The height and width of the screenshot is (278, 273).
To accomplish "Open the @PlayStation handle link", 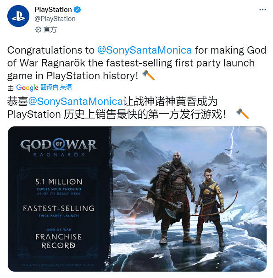I will click(55, 19).
